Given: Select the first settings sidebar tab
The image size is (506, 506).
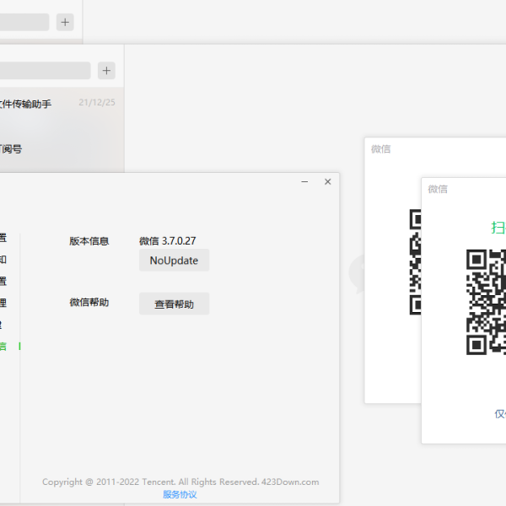Looking at the screenshot, I should click(4, 238).
